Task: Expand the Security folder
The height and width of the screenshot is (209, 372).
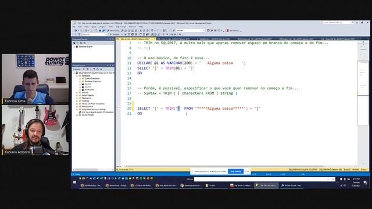Action: click(x=77, y=93)
